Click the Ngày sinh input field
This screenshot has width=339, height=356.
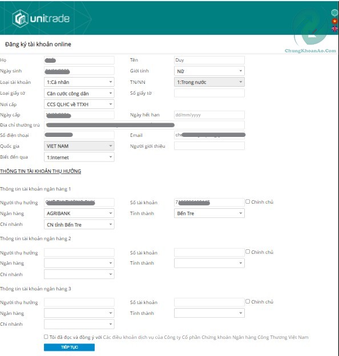pyautogui.click(x=79, y=71)
